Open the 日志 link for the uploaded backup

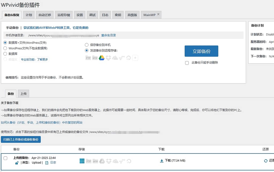point(53,162)
